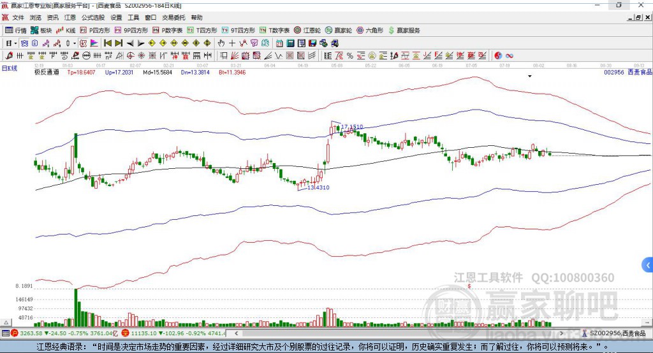The height and width of the screenshot is (353, 653).
Task: Expand the candlestick style dropdown arrow
Action: coord(75,43)
